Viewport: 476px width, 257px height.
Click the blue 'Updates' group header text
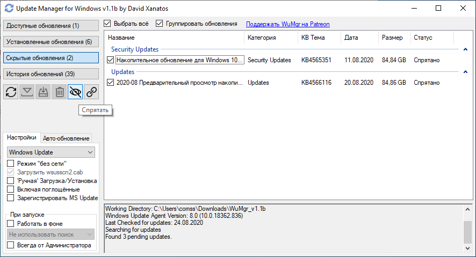point(122,72)
